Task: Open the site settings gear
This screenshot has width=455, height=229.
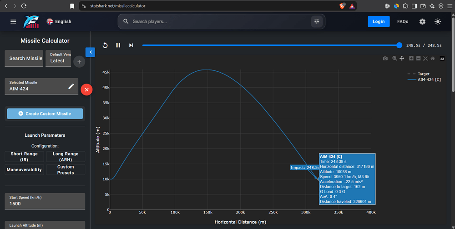Action: pos(422,21)
